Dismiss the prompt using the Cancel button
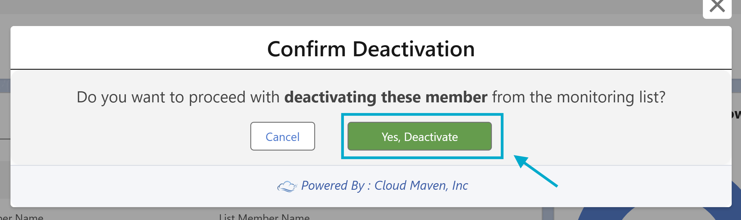 coord(283,136)
